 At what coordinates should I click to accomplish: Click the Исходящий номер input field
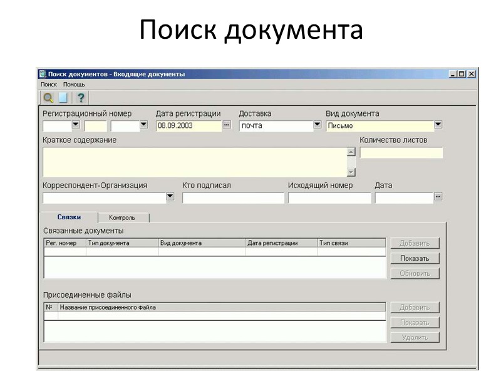329,198
